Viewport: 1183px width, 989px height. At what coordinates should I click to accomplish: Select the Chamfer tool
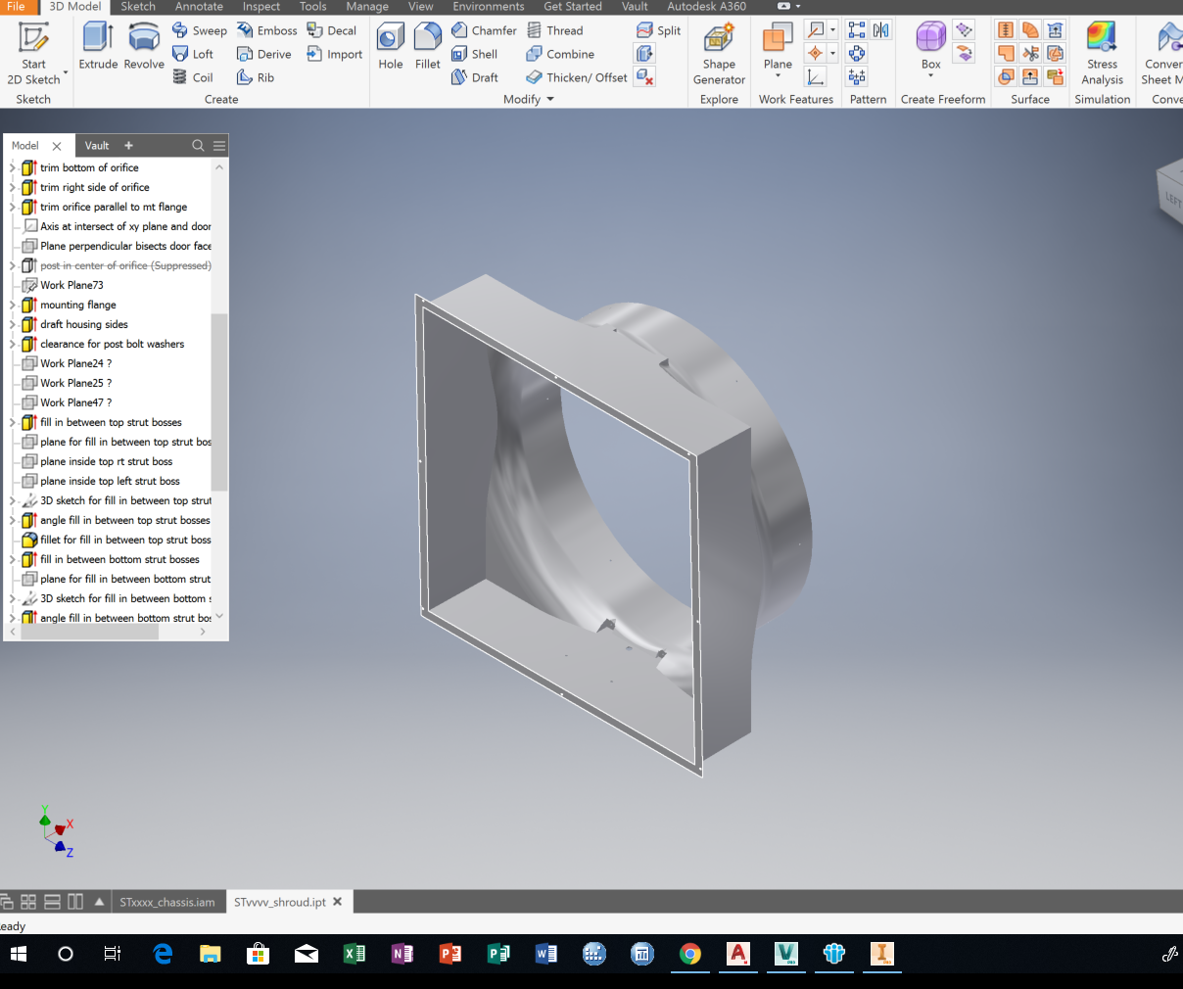[x=484, y=30]
